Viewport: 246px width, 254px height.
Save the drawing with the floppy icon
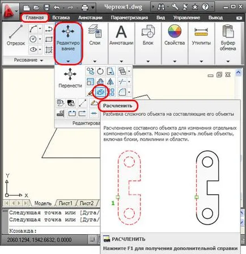pyautogui.click(x=46, y=7)
